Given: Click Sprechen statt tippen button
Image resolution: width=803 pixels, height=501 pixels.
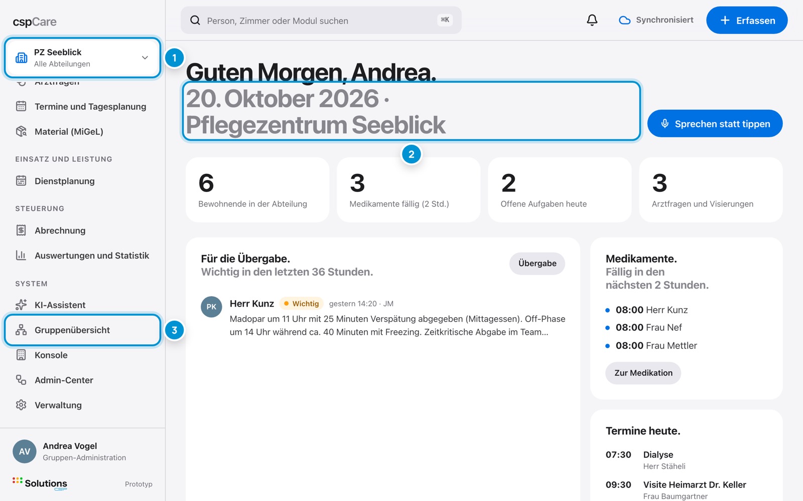Looking at the screenshot, I should [x=715, y=124].
